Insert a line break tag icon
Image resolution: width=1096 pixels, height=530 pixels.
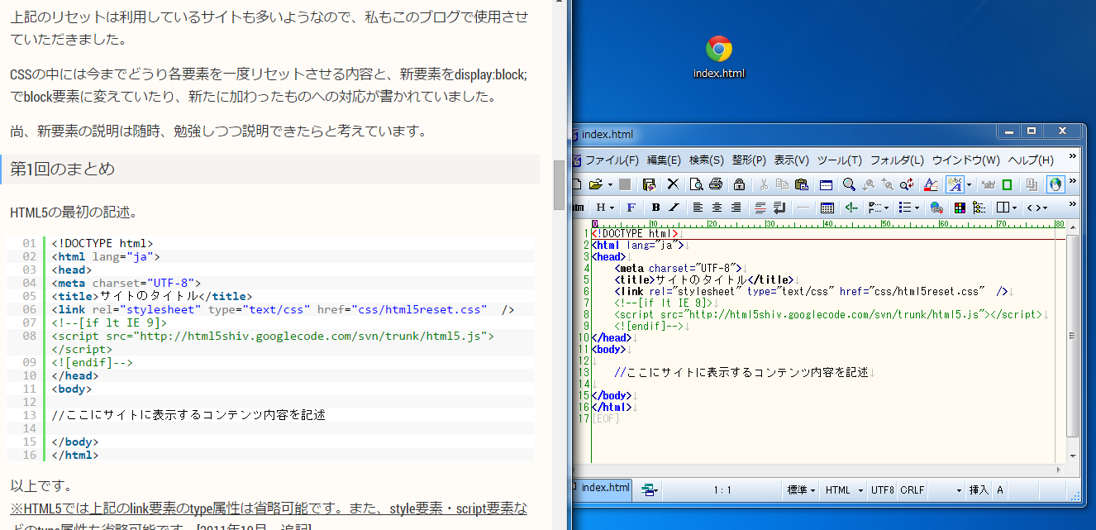coord(779,208)
